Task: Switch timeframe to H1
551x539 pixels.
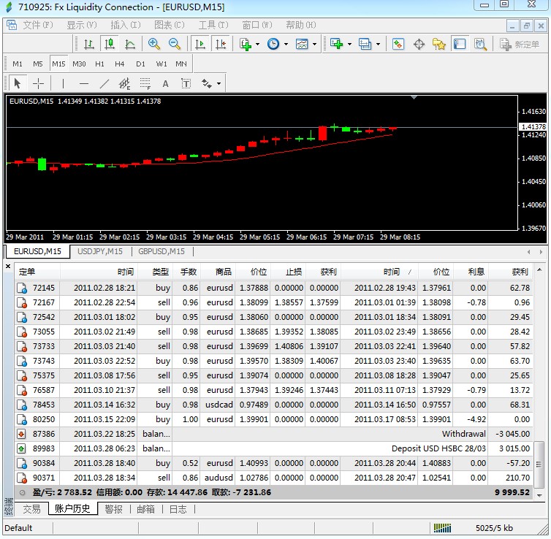Action: pyautogui.click(x=99, y=64)
